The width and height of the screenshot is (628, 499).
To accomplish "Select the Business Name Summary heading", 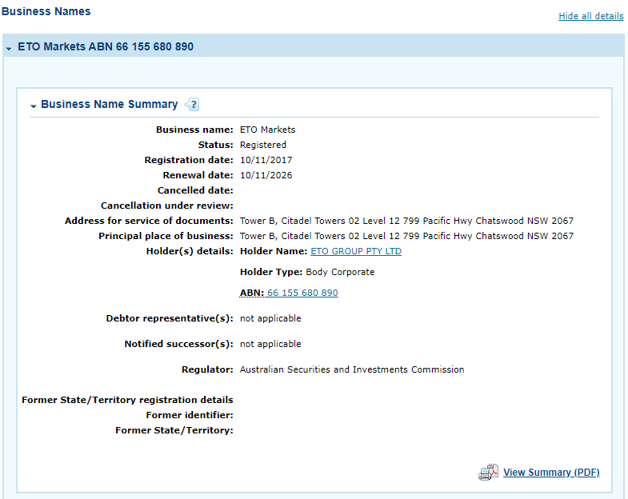I will tap(110, 104).
